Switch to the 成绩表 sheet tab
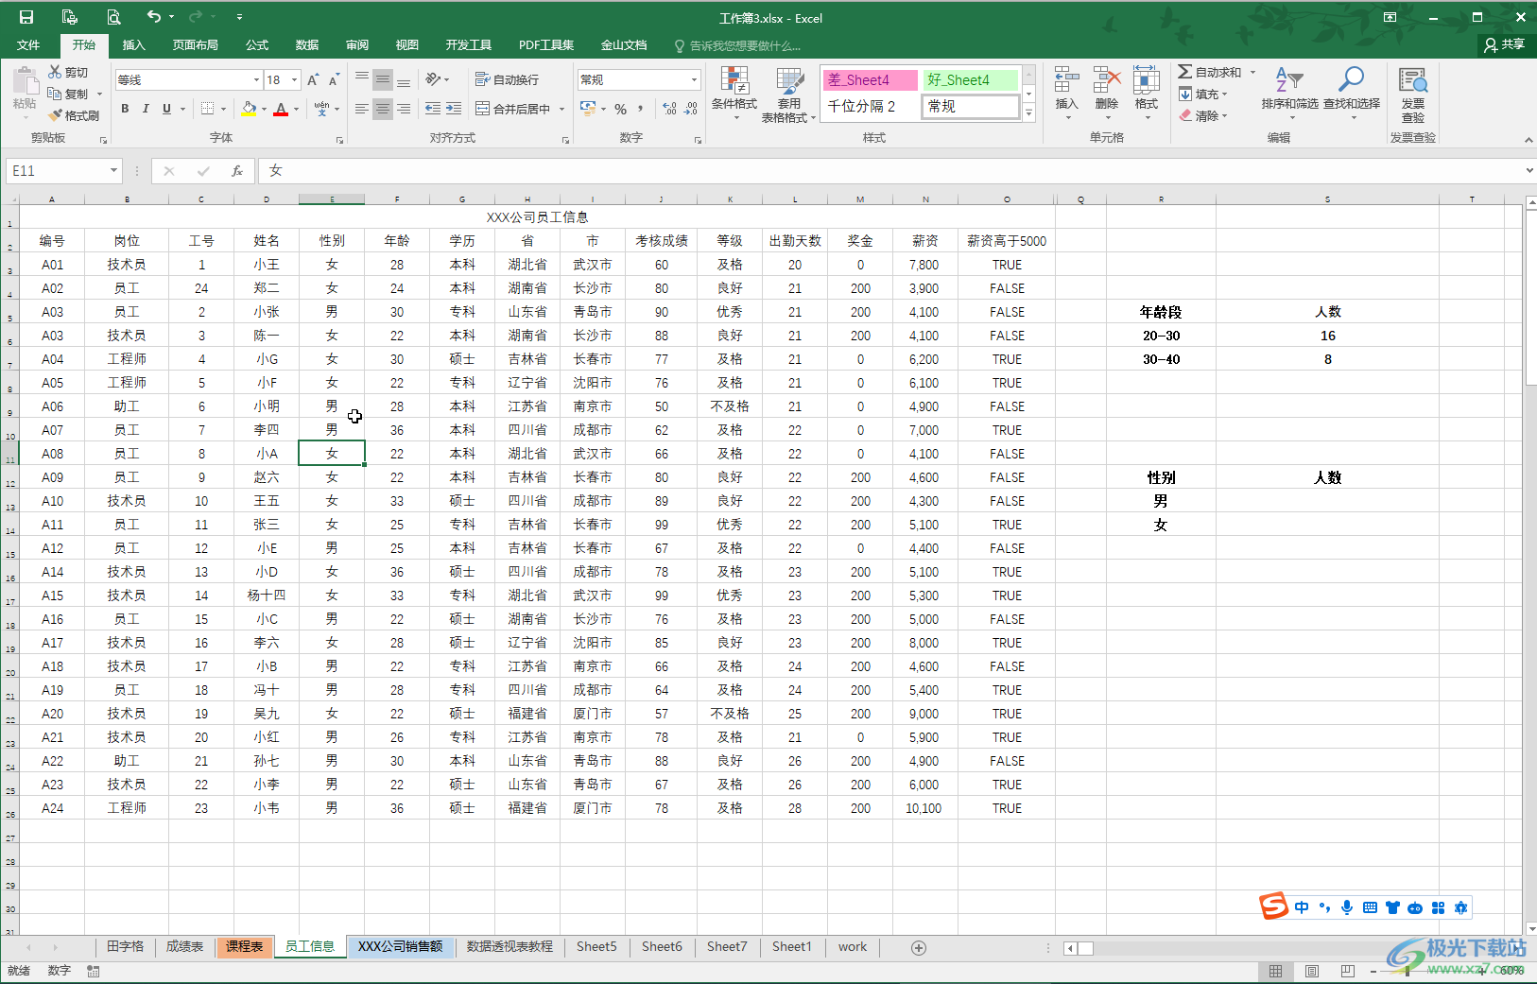 [184, 946]
